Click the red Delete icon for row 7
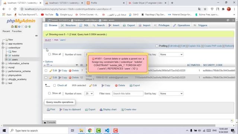This screenshot has width=238, height=134. click(x=70, y=71)
